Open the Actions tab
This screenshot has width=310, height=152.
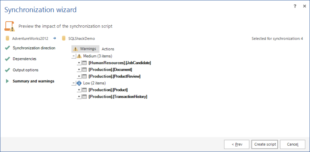click(x=108, y=49)
